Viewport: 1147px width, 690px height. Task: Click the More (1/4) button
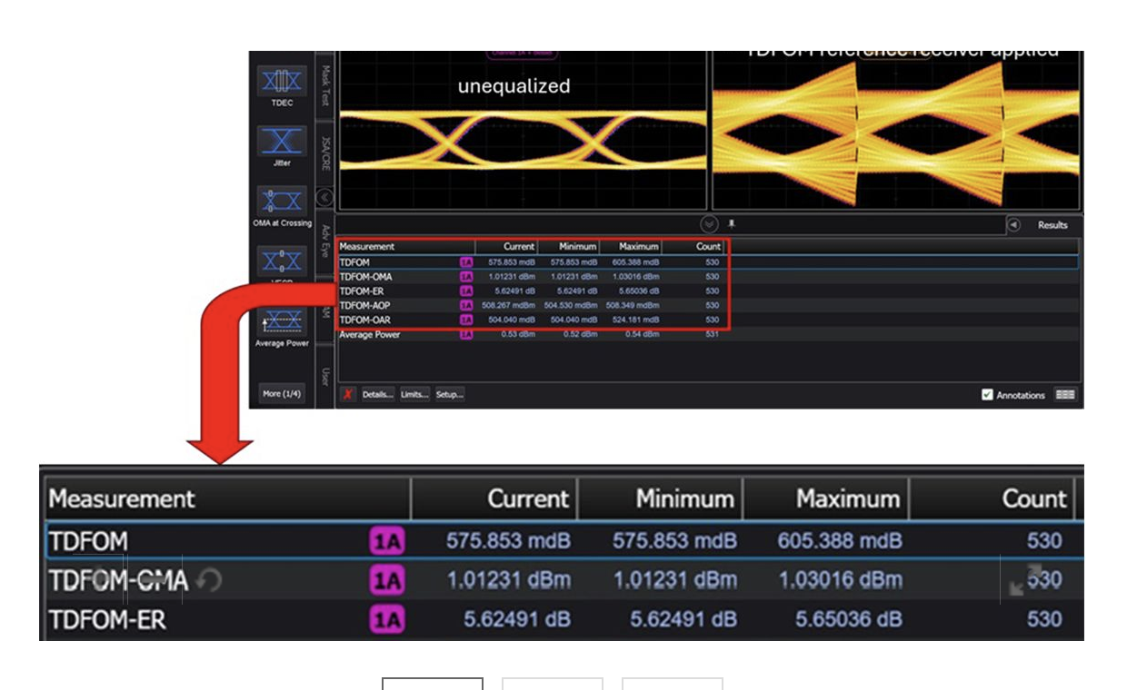coord(282,393)
